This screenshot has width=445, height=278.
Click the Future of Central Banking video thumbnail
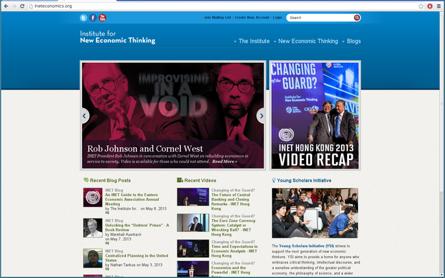(193, 197)
